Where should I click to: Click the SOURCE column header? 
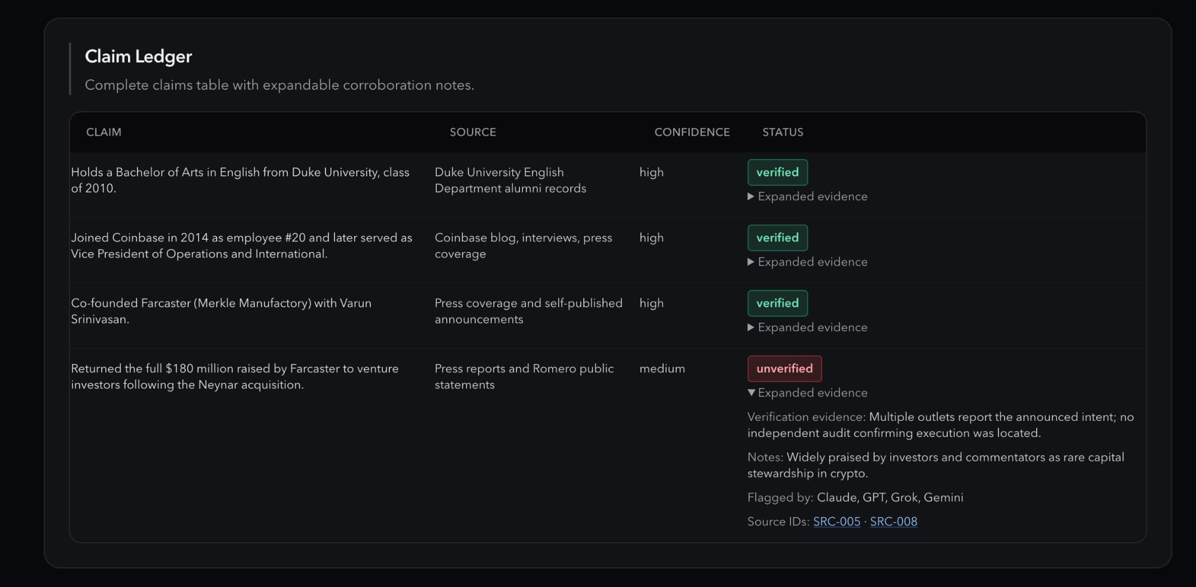473,132
